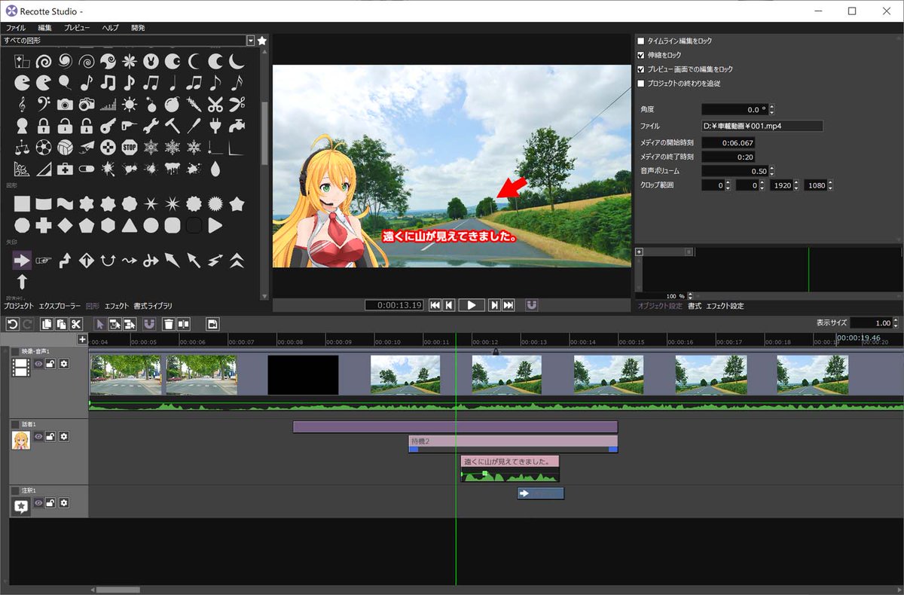Select the scissors cut tool
This screenshot has width=904, height=595.
pyautogui.click(x=75, y=324)
